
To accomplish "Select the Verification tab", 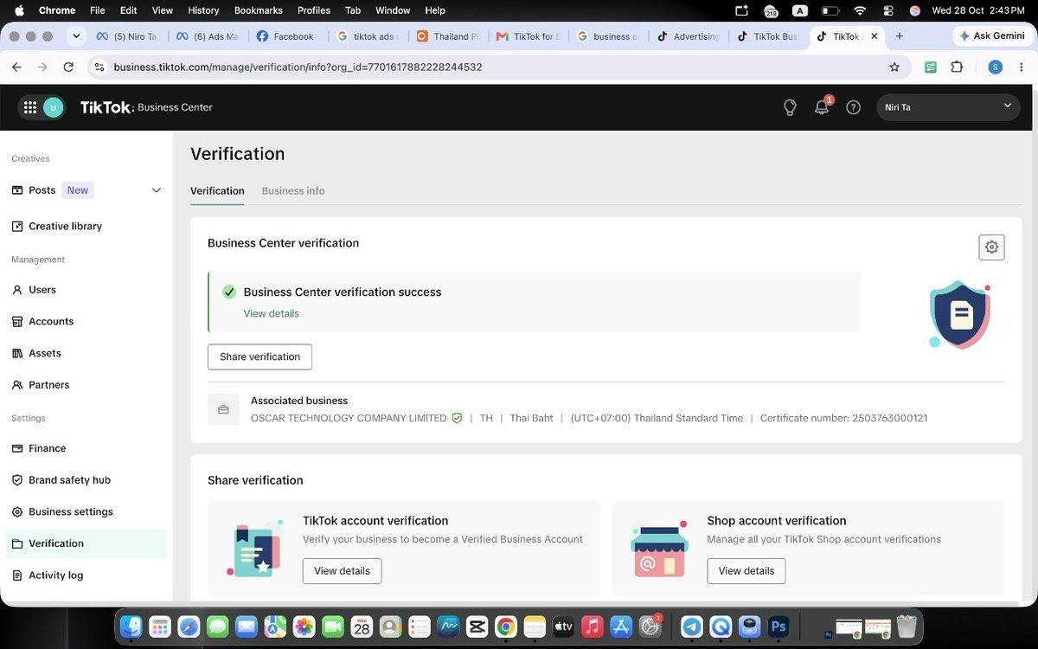I will 217,190.
